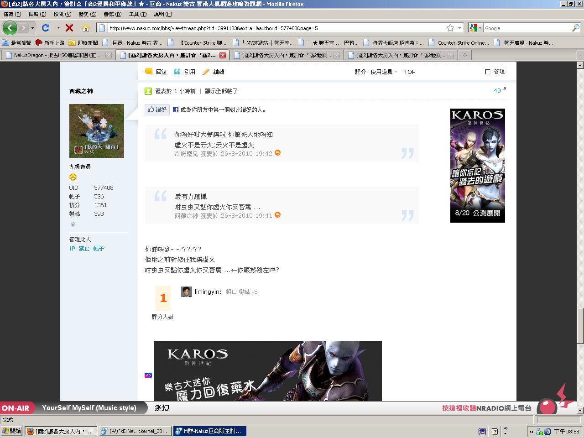Open the back/forward history dropdown
This screenshot has width=584, height=438.
[x=32, y=28]
